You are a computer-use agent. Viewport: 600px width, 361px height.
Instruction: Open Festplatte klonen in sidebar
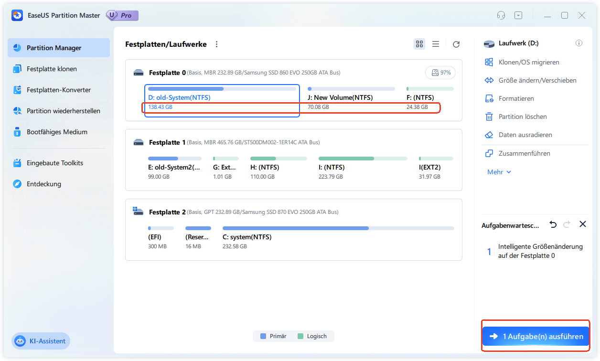pyautogui.click(x=52, y=69)
